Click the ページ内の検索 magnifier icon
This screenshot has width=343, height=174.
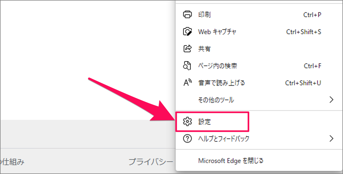(x=187, y=66)
